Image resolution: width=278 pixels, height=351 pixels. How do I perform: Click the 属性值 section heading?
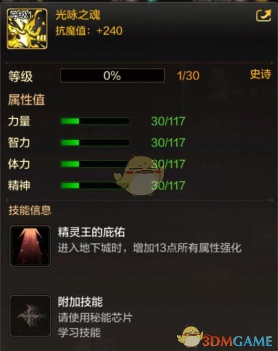click(x=26, y=100)
